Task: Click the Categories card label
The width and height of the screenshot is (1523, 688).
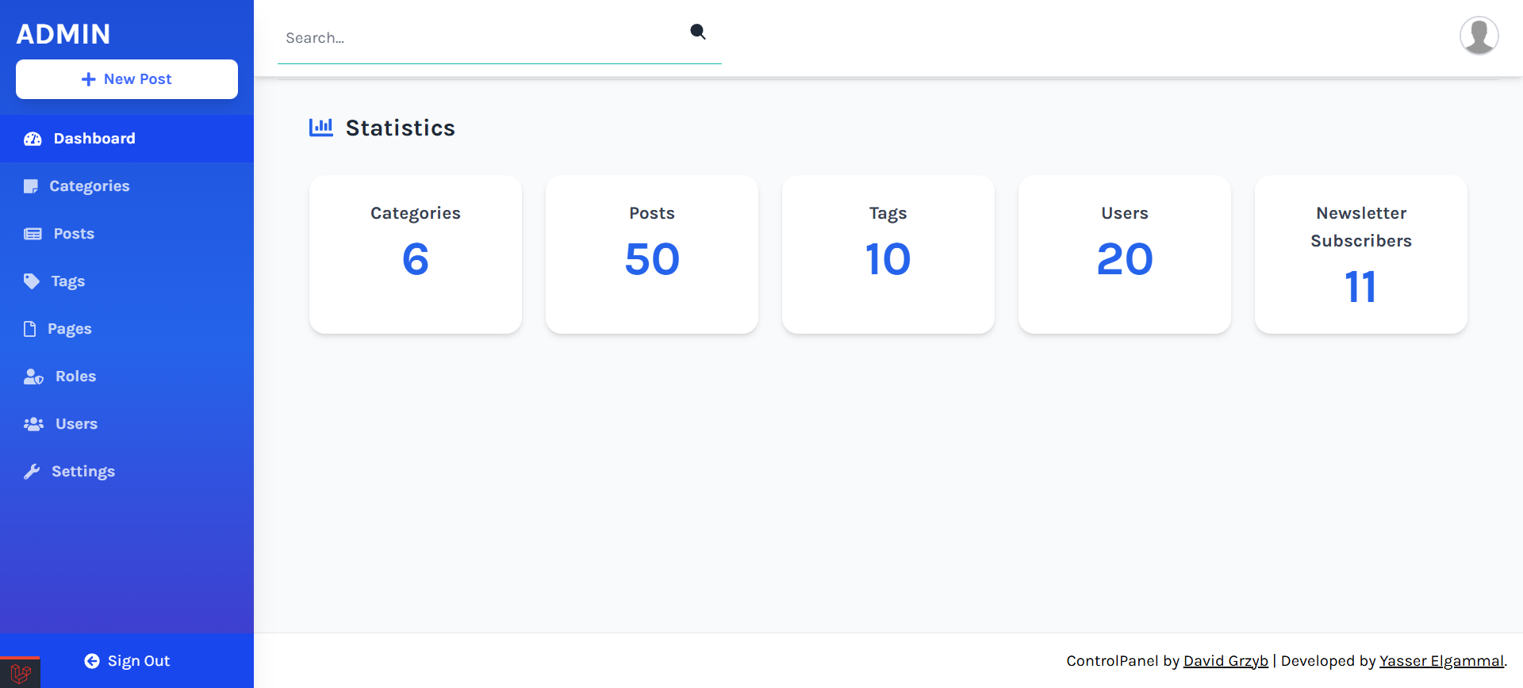Action: coord(416,213)
